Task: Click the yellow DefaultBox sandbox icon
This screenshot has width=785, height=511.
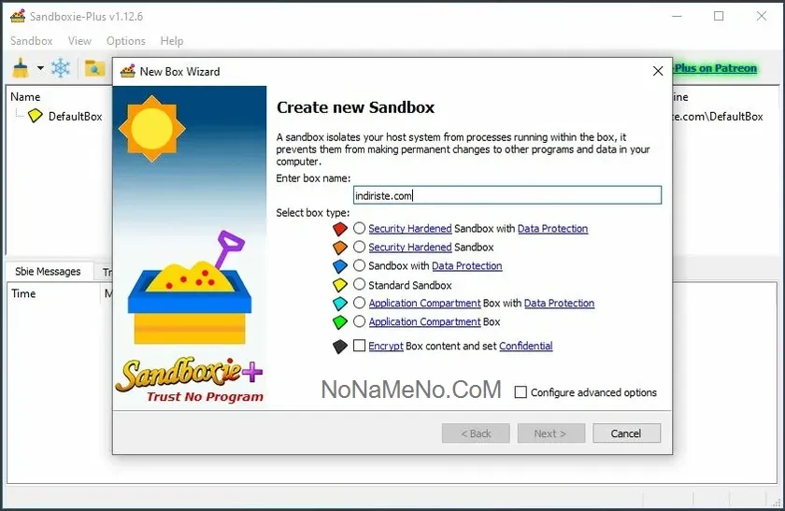Action: (36, 116)
